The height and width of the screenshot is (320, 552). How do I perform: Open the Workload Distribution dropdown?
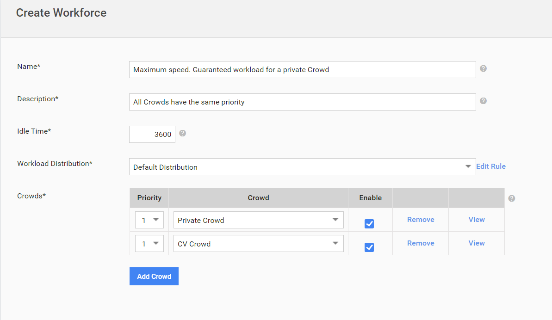[x=303, y=166]
